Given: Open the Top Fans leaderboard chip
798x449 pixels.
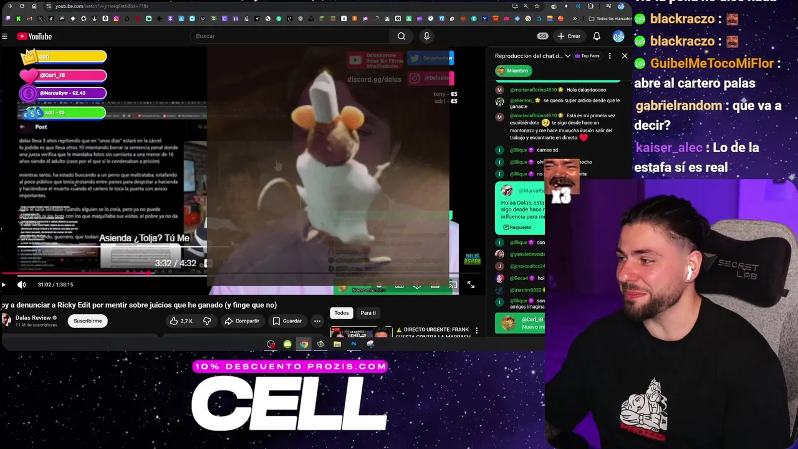Looking at the screenshot, I should point(587,56).
